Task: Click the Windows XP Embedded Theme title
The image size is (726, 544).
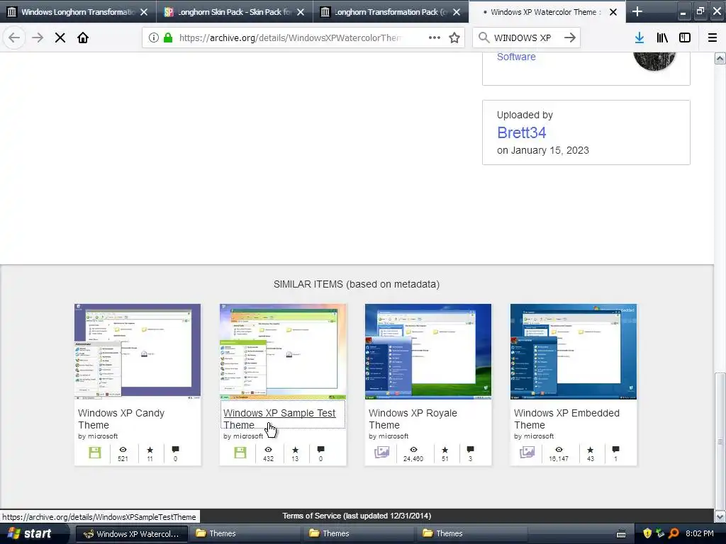Action: click(x=566, y=419)
